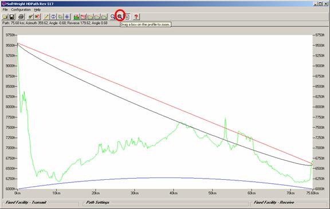Viewport: 330px width, 209px height.
Task: Click the red question mark help icon
Action: [136, 17]
